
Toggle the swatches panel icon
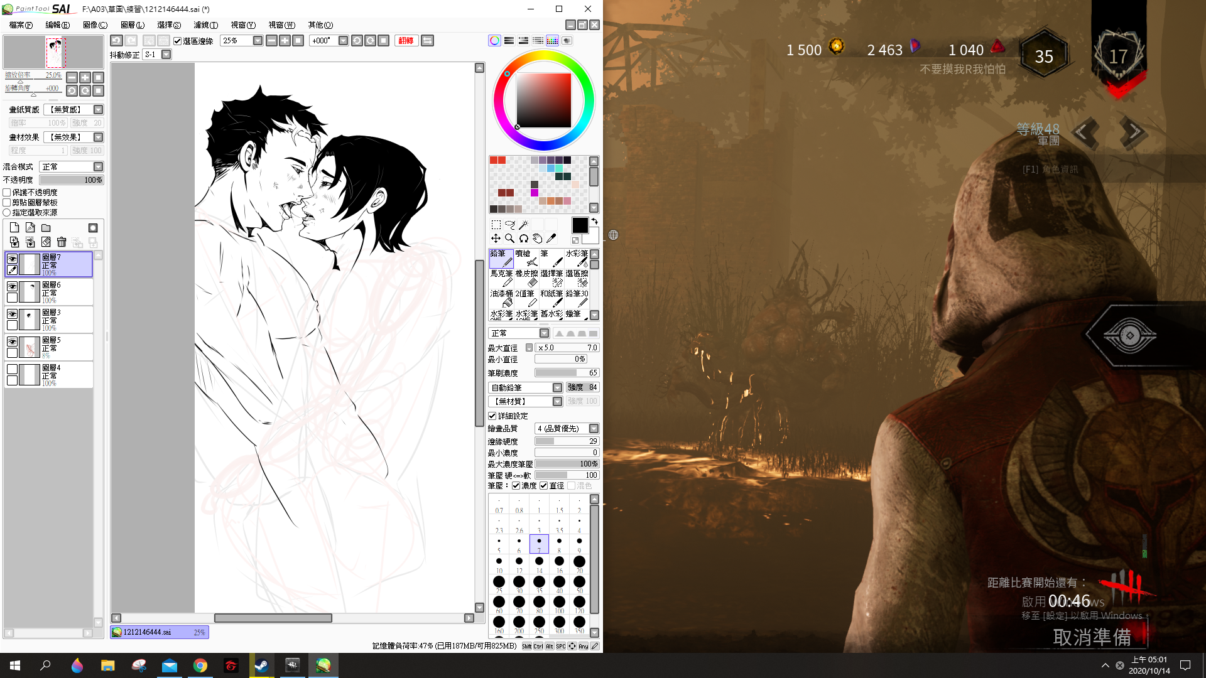click(x=552, y=41)
